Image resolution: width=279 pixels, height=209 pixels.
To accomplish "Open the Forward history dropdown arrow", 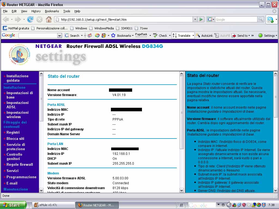I will pos(24,19).
